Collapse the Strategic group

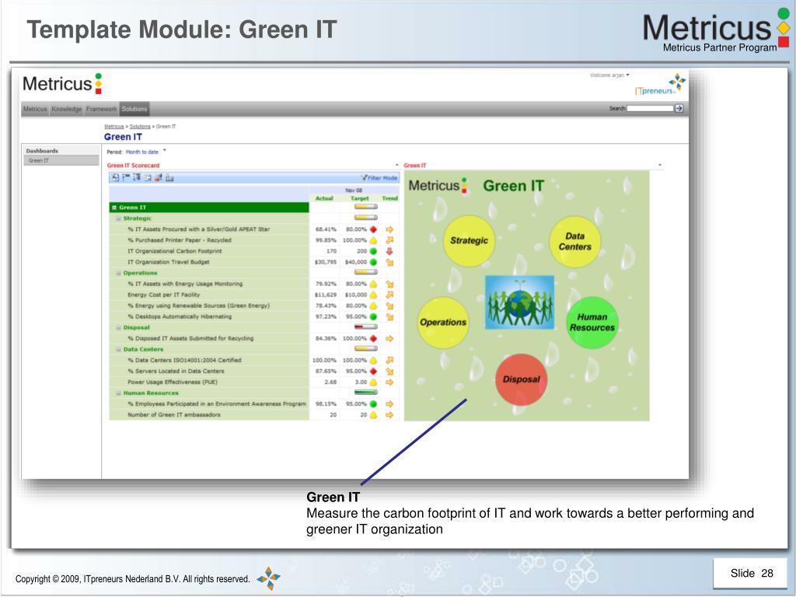coord(118,218)
